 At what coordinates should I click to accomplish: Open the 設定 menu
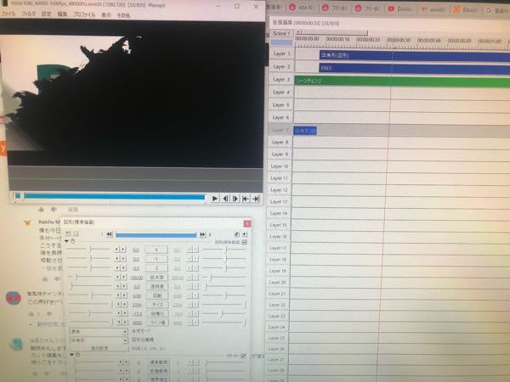click(47, 15)
